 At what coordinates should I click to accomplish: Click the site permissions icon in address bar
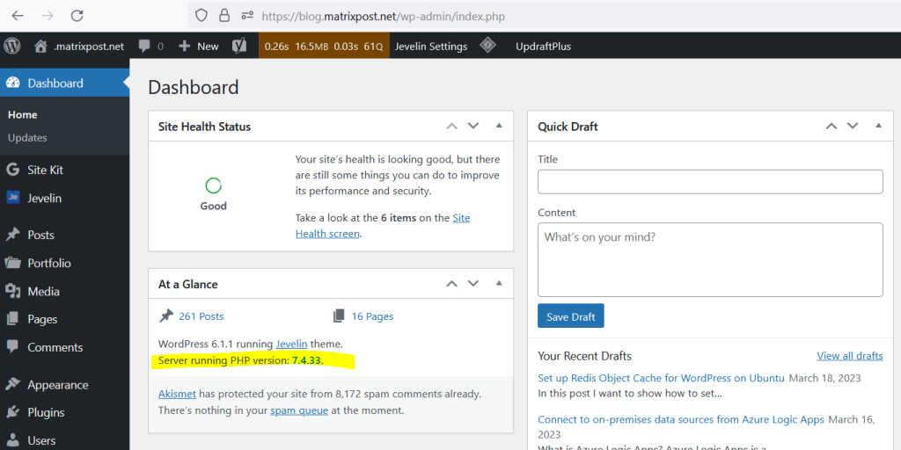[247, 16]
